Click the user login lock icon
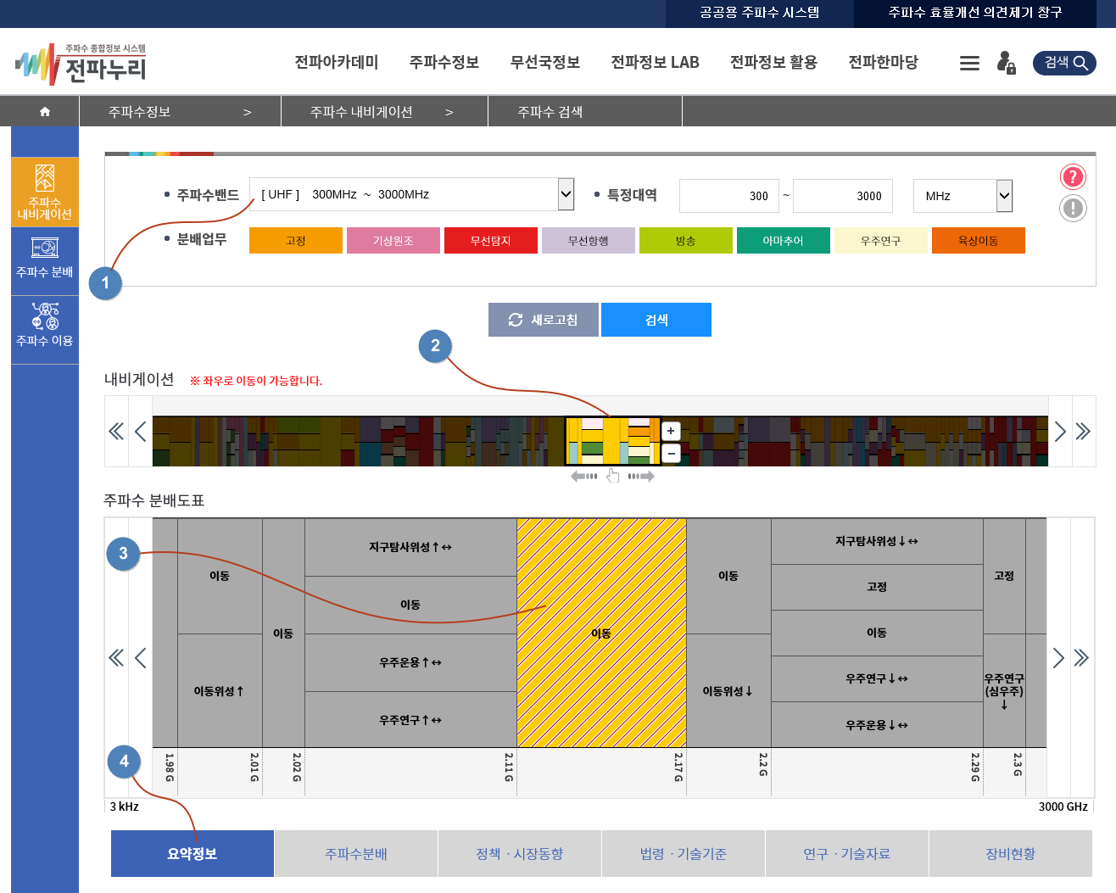1116x893 pixels. (1006, 63)
